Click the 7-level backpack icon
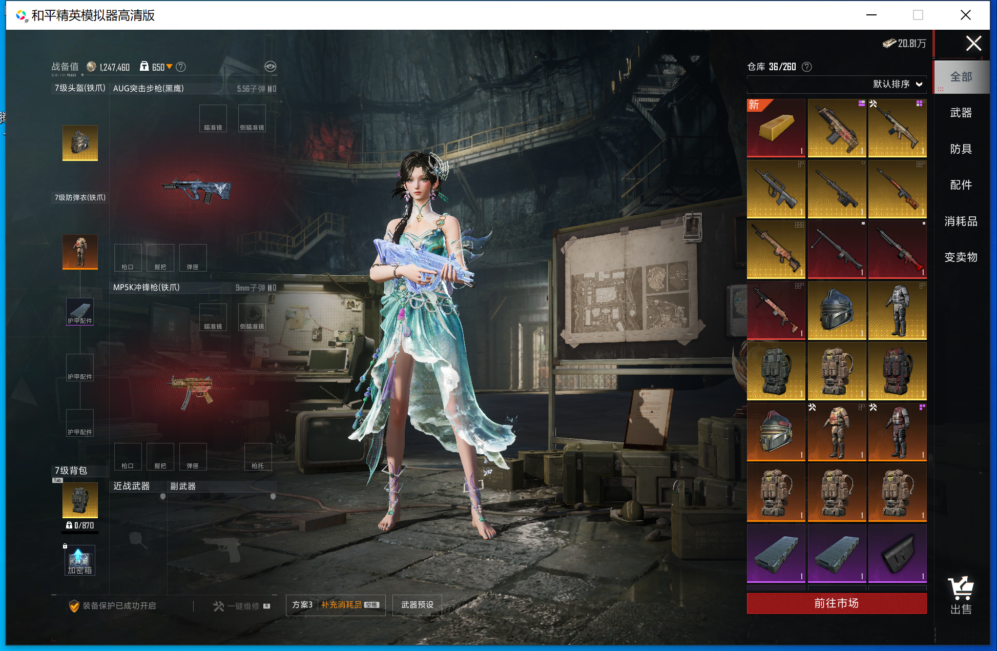Image resolution: width=997 pixels, height=651 pixels. pos(80,499)
